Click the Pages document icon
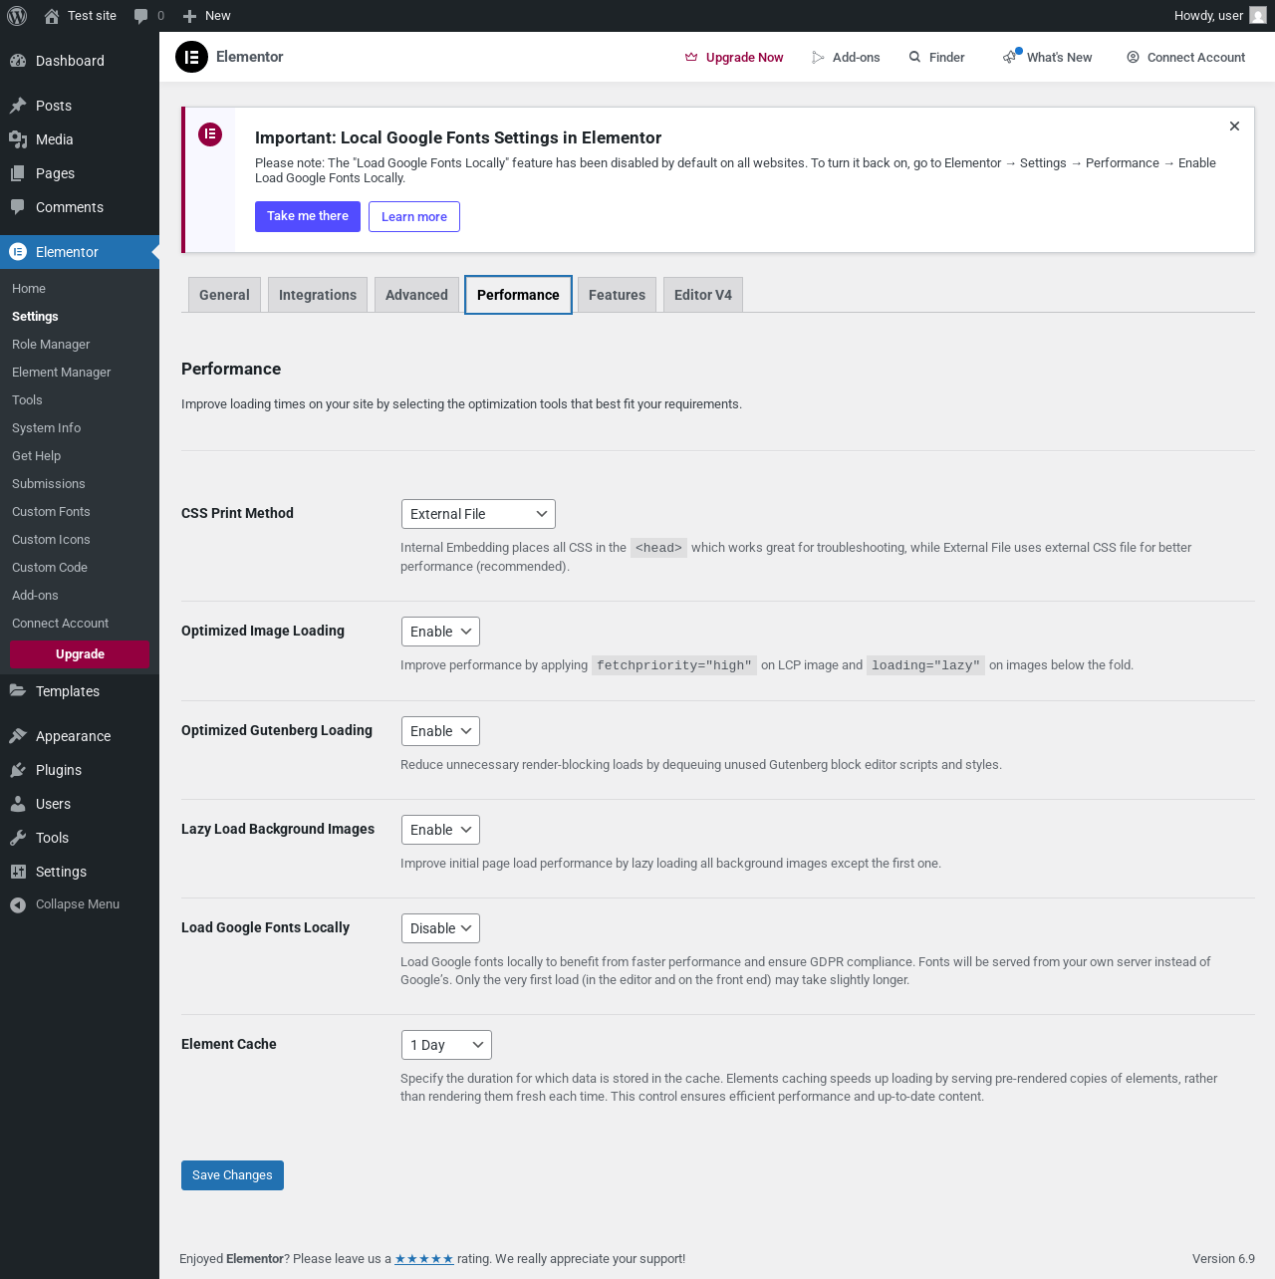 click(x=18, y=173)
